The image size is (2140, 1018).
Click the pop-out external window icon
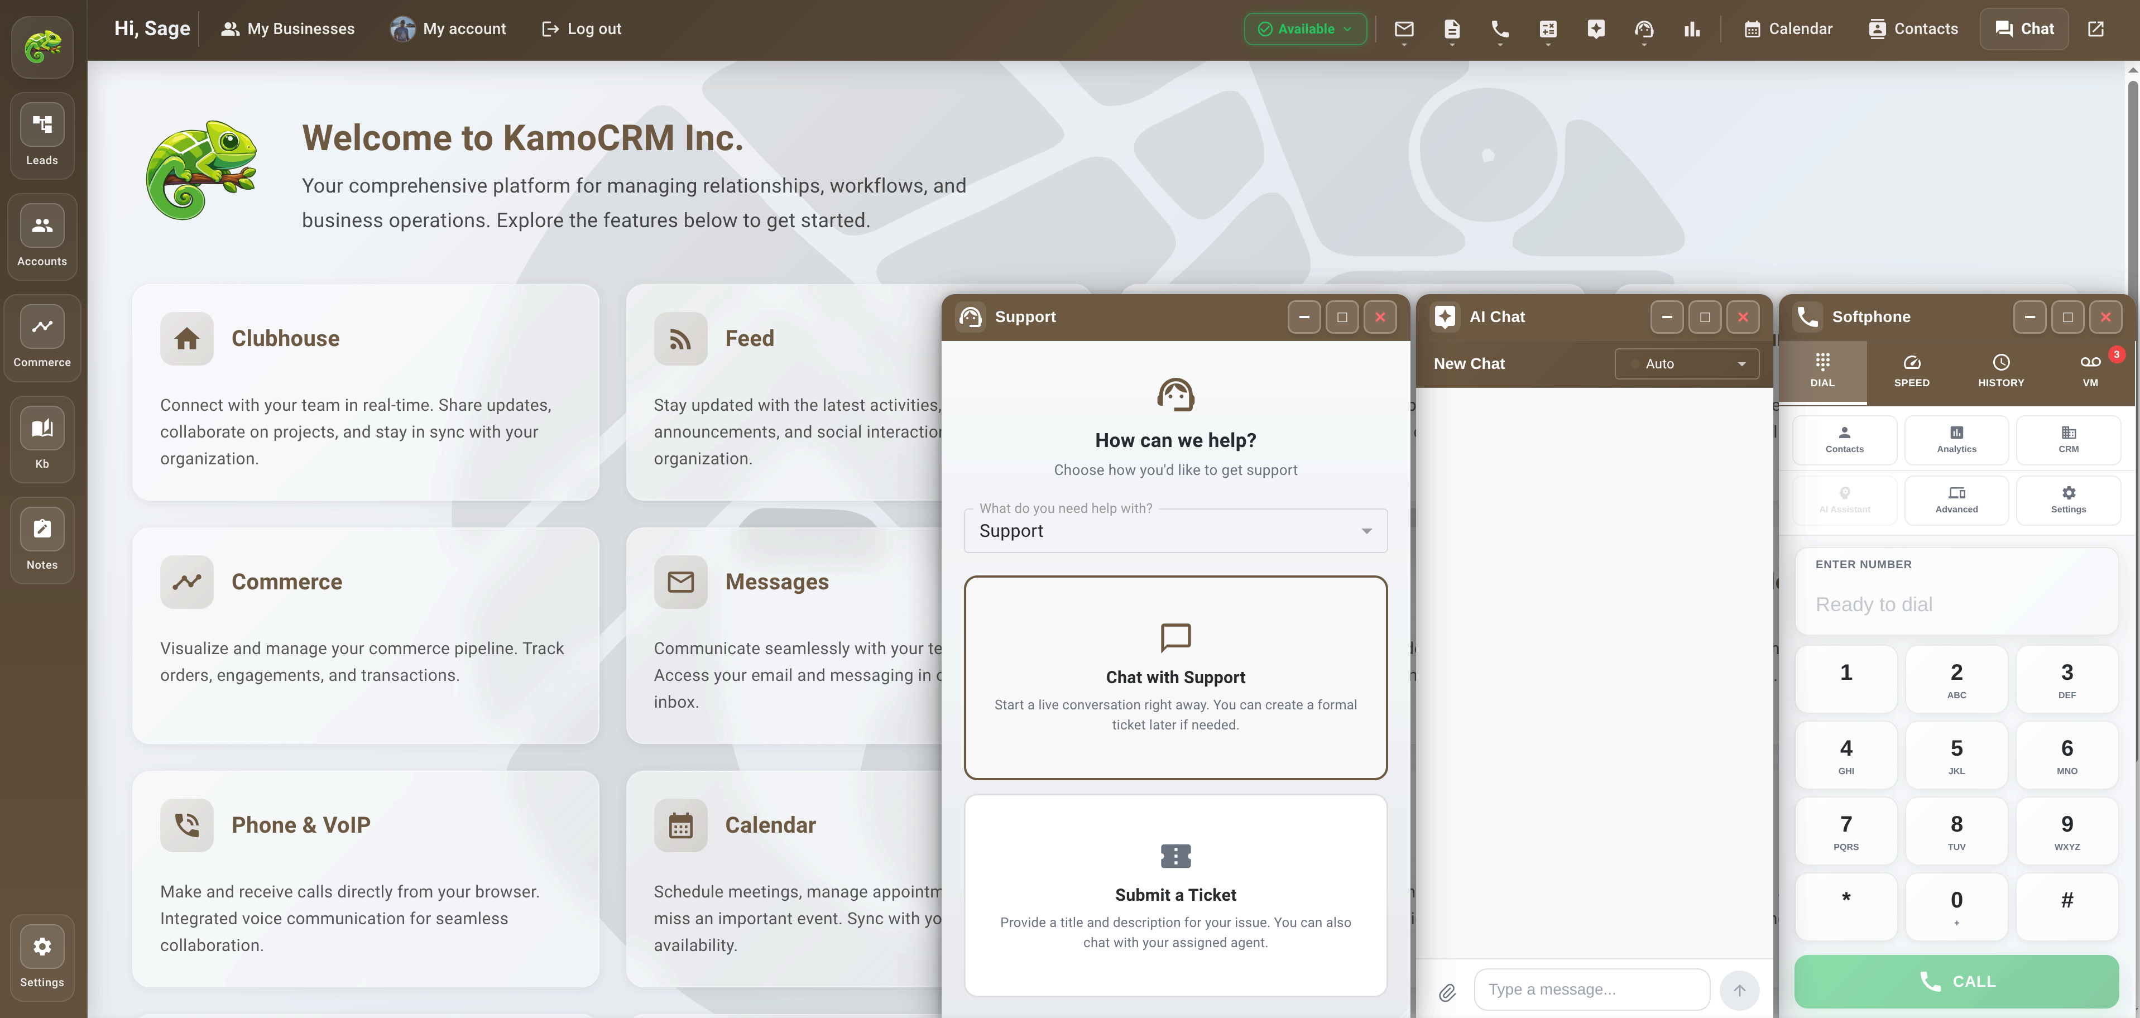point(2096,29)
